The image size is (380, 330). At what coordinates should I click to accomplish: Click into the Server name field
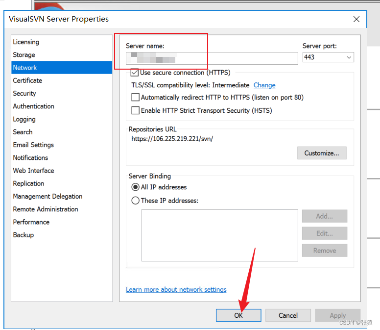pyautogui.click(x=212, y=58)
